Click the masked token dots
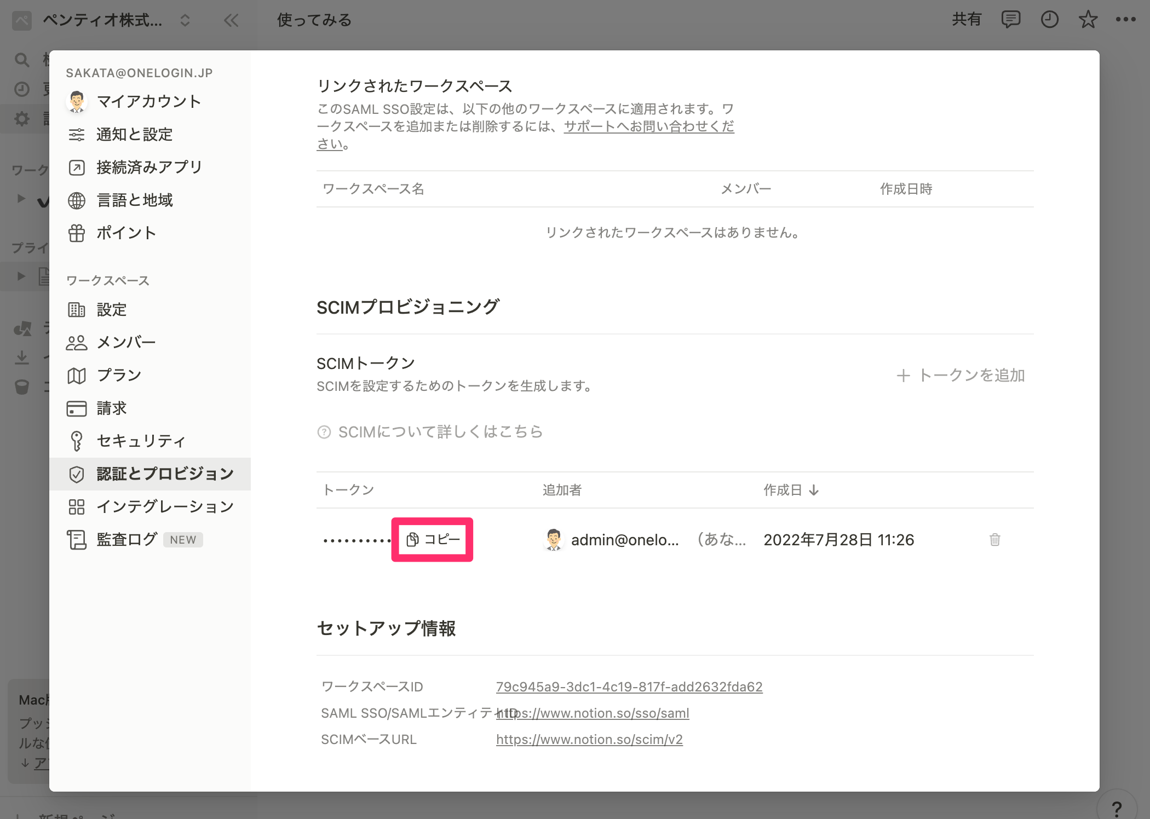The height and width of the screenshot is (819, 1150). [356, 541]
